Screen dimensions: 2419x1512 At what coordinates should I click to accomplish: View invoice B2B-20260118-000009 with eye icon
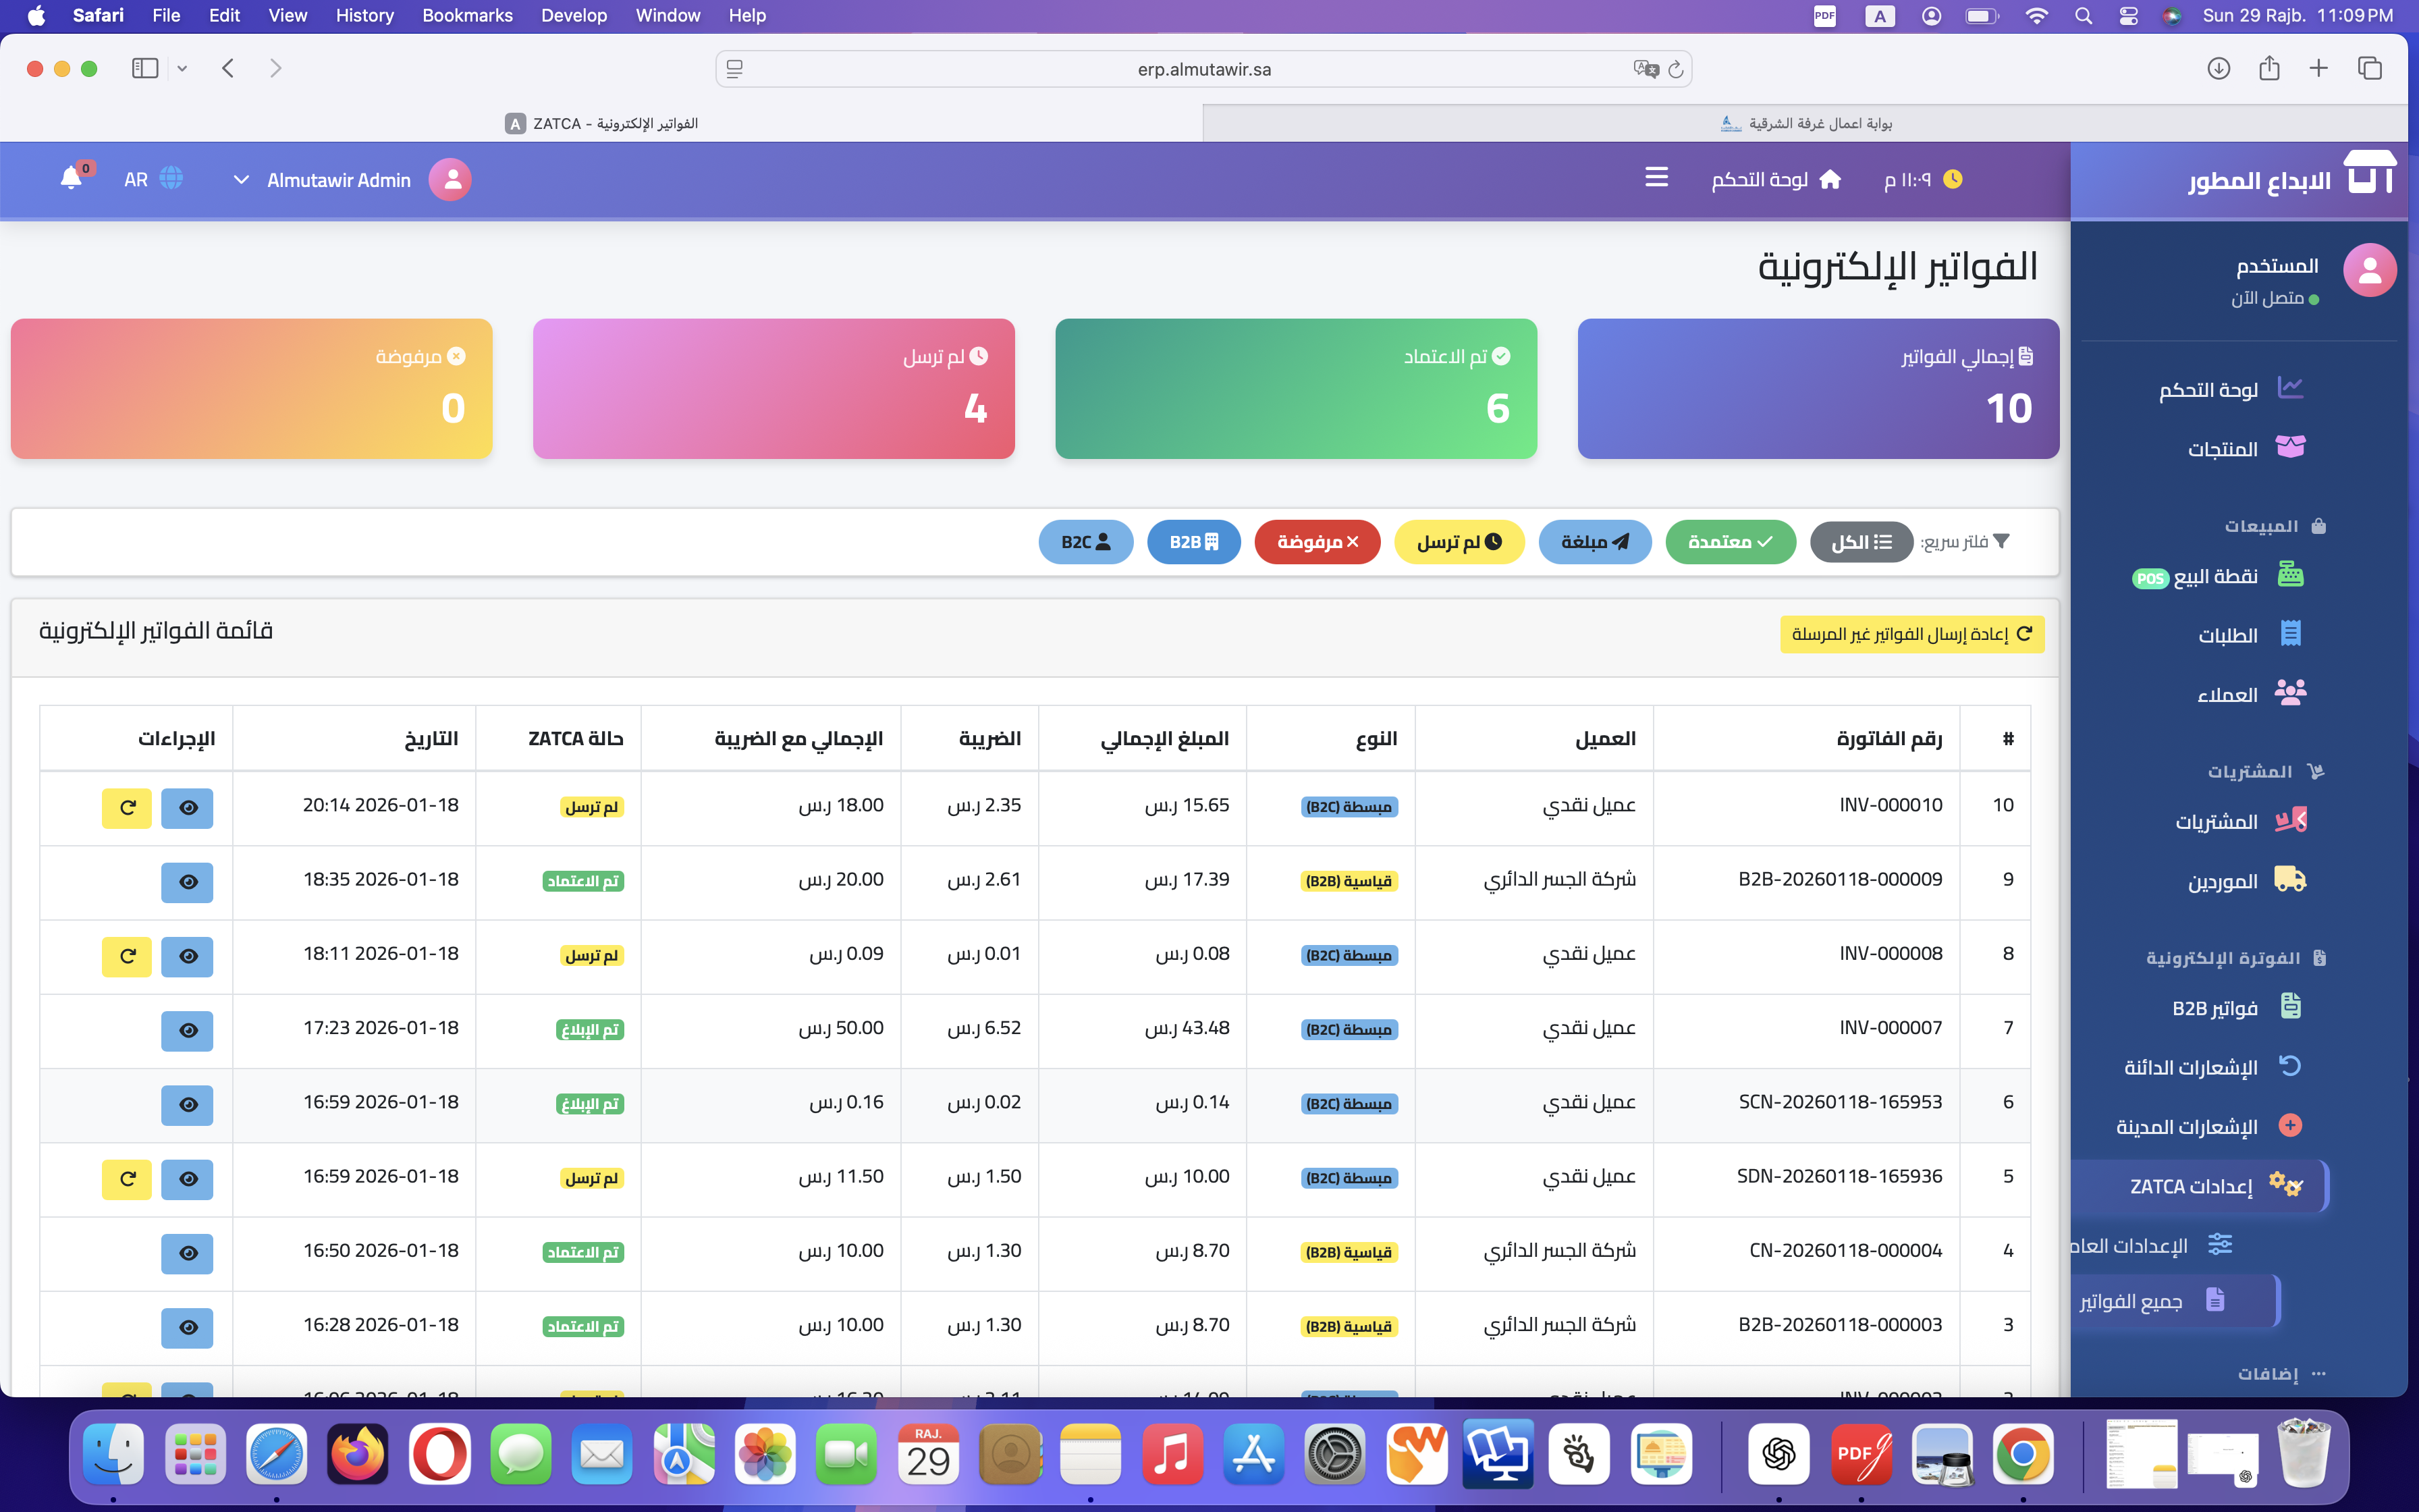[x=188, y=882]
